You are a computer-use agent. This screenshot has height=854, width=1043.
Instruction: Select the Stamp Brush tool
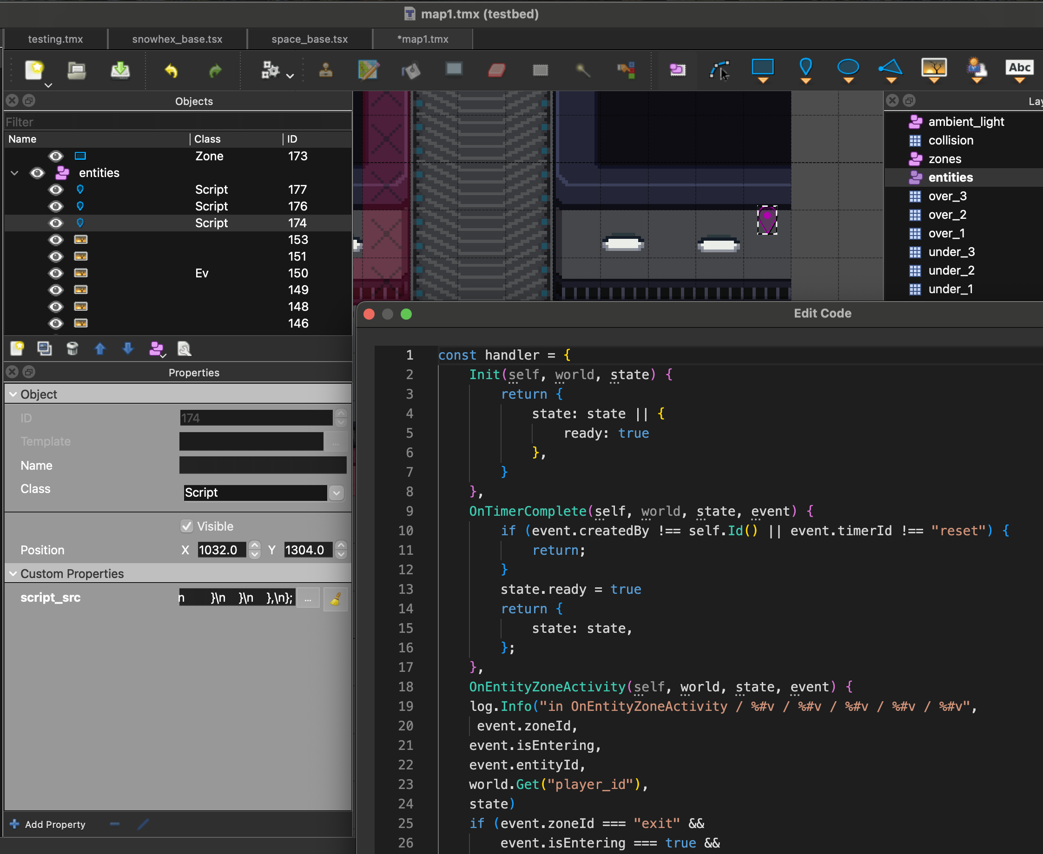point(326,70)
